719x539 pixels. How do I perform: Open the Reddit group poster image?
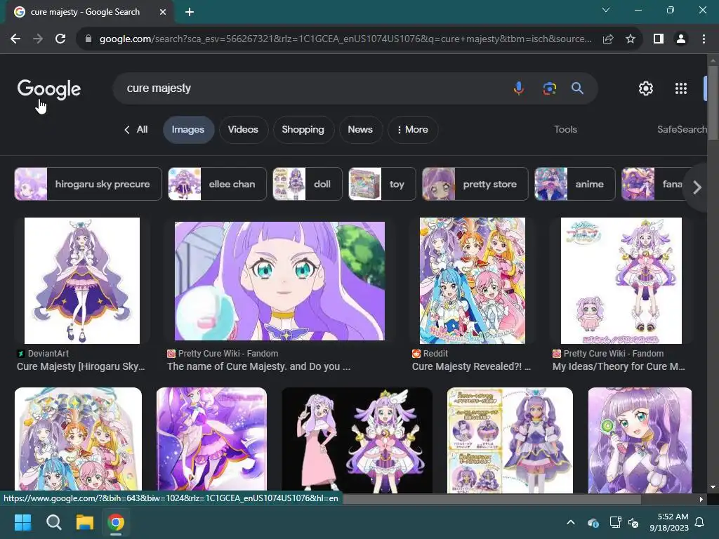point(473,281)
